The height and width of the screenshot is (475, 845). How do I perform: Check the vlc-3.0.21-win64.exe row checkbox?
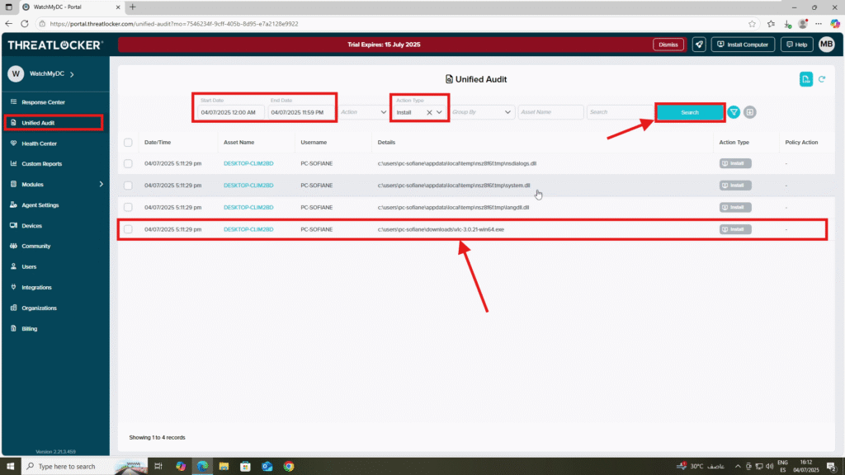pos(128,229)
